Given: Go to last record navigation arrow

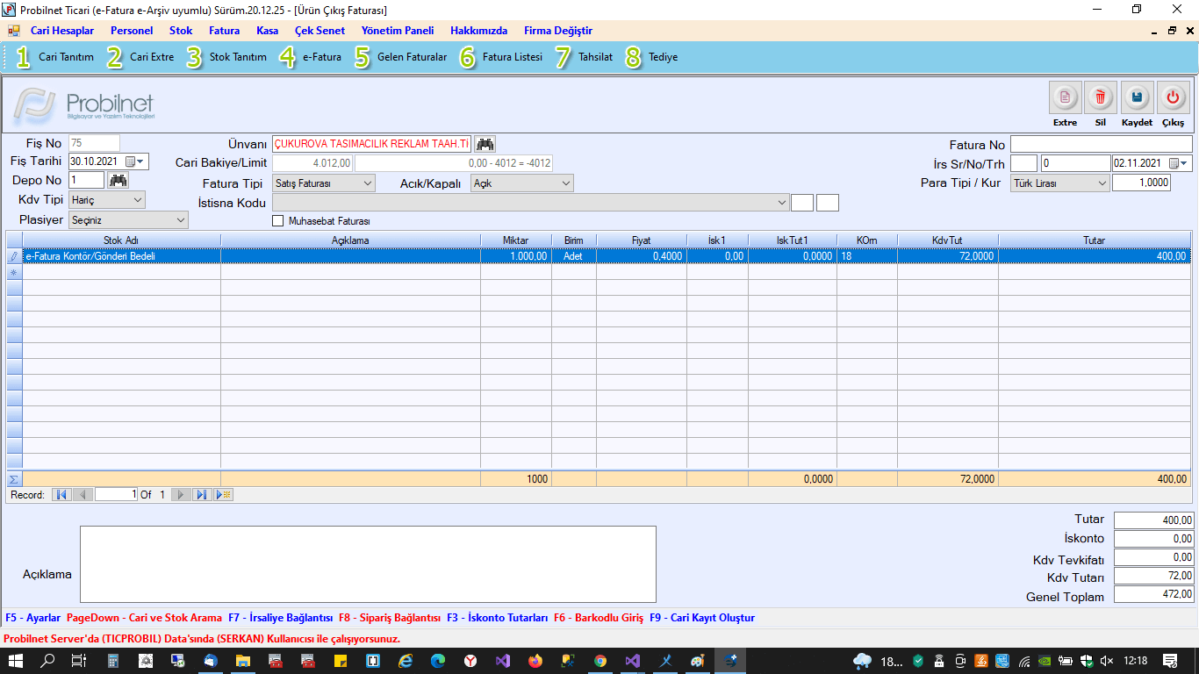Looking at the screenshot, I should tap(201, 495).
